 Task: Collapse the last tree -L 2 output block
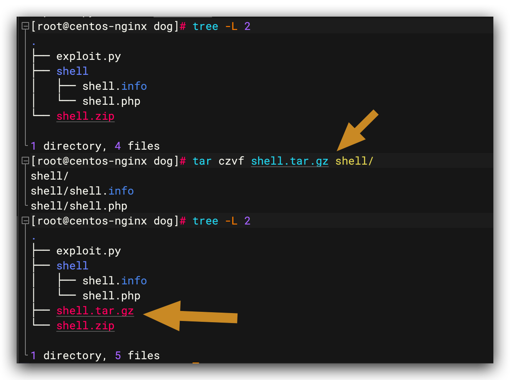pos(25,220)
